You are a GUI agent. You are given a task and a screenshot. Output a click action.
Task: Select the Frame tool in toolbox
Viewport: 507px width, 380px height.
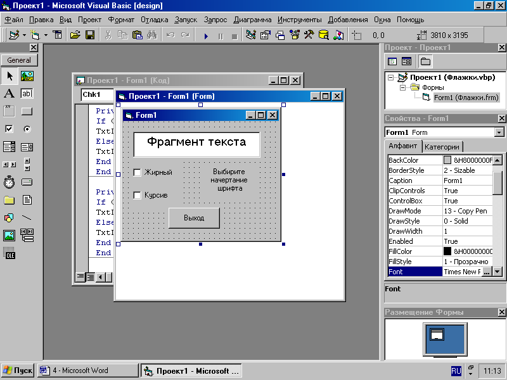[x=9, y=111]
